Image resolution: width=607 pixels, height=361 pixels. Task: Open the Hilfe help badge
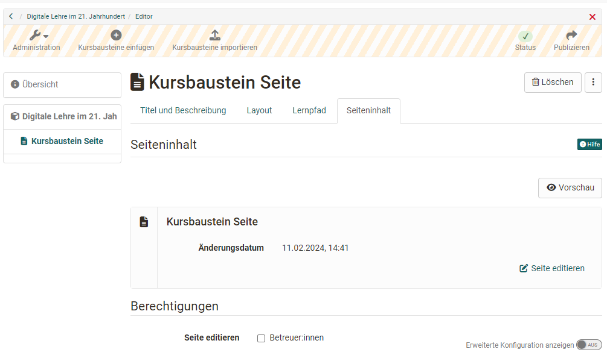click(x=589, y=144)
